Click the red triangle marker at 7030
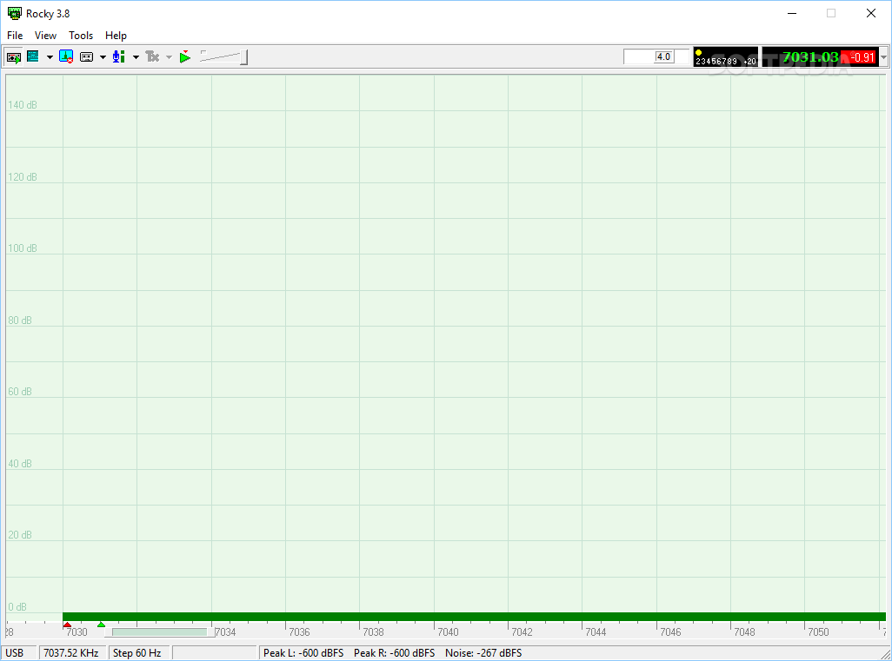Viewport: 892px width, 661px height. tap(67, 625)
